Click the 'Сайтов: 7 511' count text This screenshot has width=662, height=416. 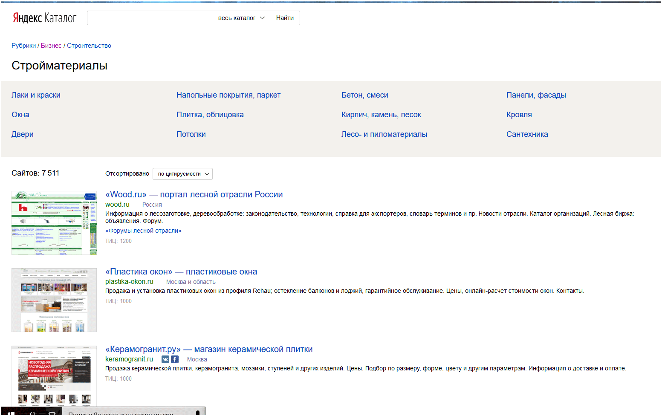35,173
